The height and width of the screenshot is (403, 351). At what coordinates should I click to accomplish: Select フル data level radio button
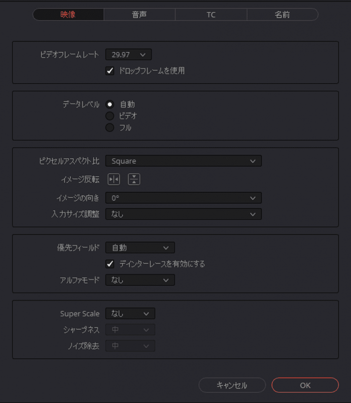coord(110,128)
